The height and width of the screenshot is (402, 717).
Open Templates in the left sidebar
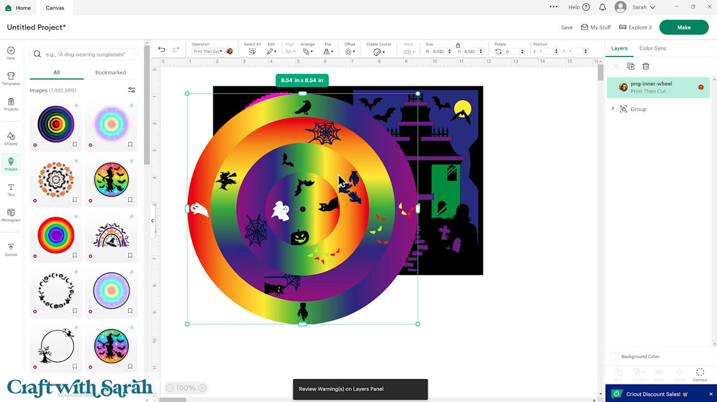point(11,78)
